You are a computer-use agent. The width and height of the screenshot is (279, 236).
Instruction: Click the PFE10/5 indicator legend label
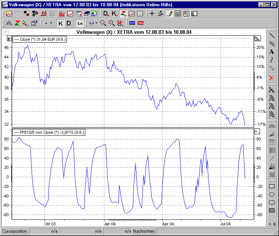point(49,132)
